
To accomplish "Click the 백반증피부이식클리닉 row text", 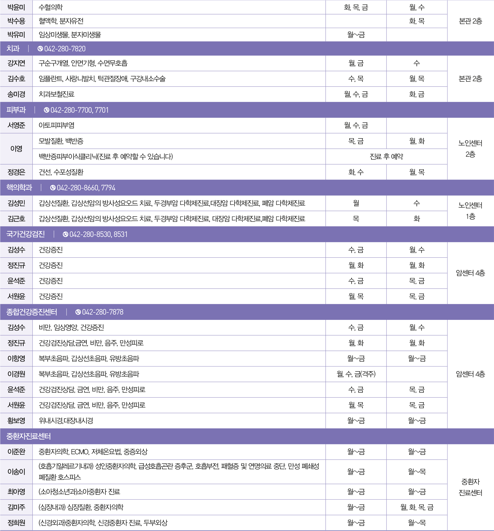I will pos(106,157).
